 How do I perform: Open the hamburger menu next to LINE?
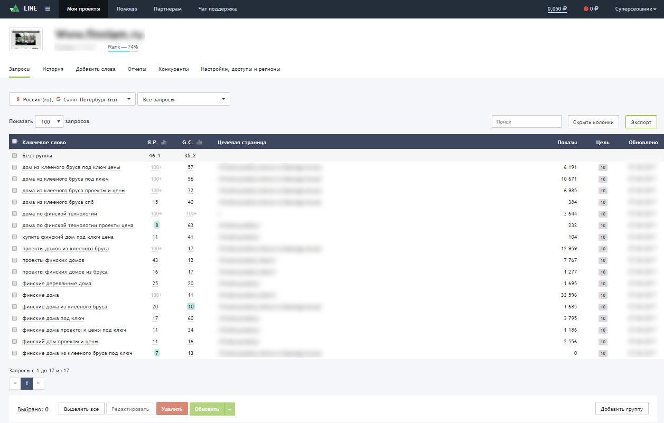coord(48,9)
